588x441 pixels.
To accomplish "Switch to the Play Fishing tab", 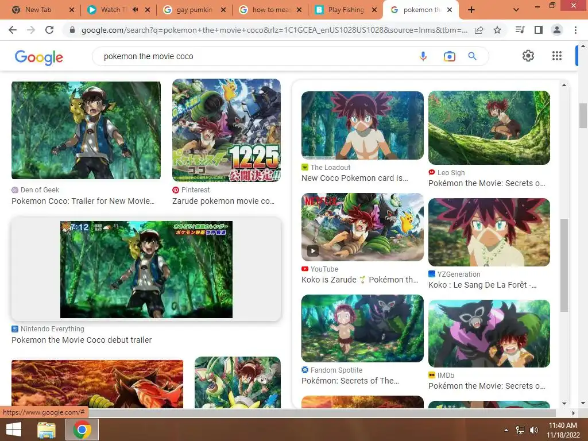I will tap(346, 10).
